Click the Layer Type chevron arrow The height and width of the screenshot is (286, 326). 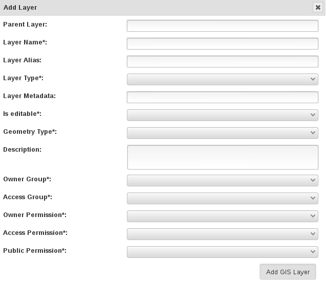pyautogui.click(x=313, y=79)
